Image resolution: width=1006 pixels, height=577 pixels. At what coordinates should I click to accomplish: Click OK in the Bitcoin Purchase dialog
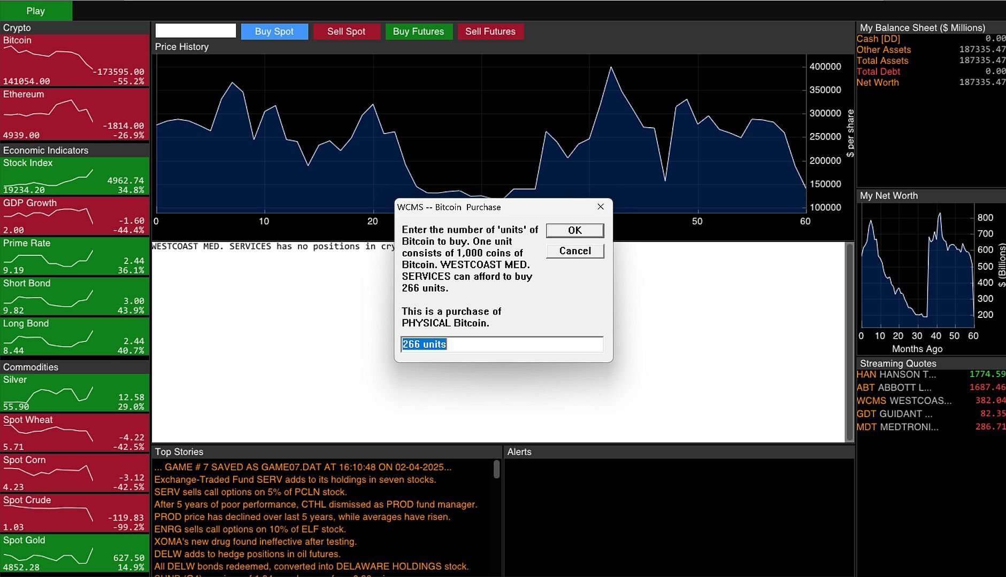pyautogui.click(x=575, y=230)
